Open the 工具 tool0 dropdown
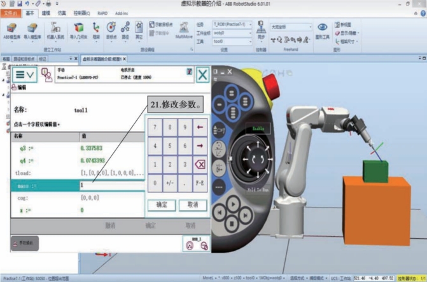Screen dimensions: 427x282 coord(232,41)
